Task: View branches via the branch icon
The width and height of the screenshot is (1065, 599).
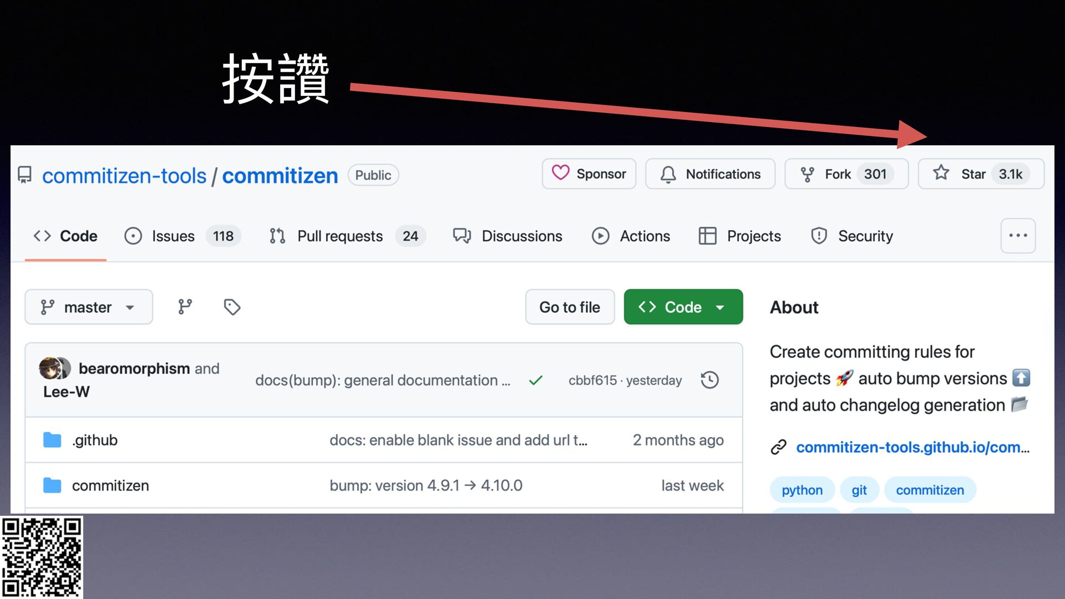Action: coord(185,307)
